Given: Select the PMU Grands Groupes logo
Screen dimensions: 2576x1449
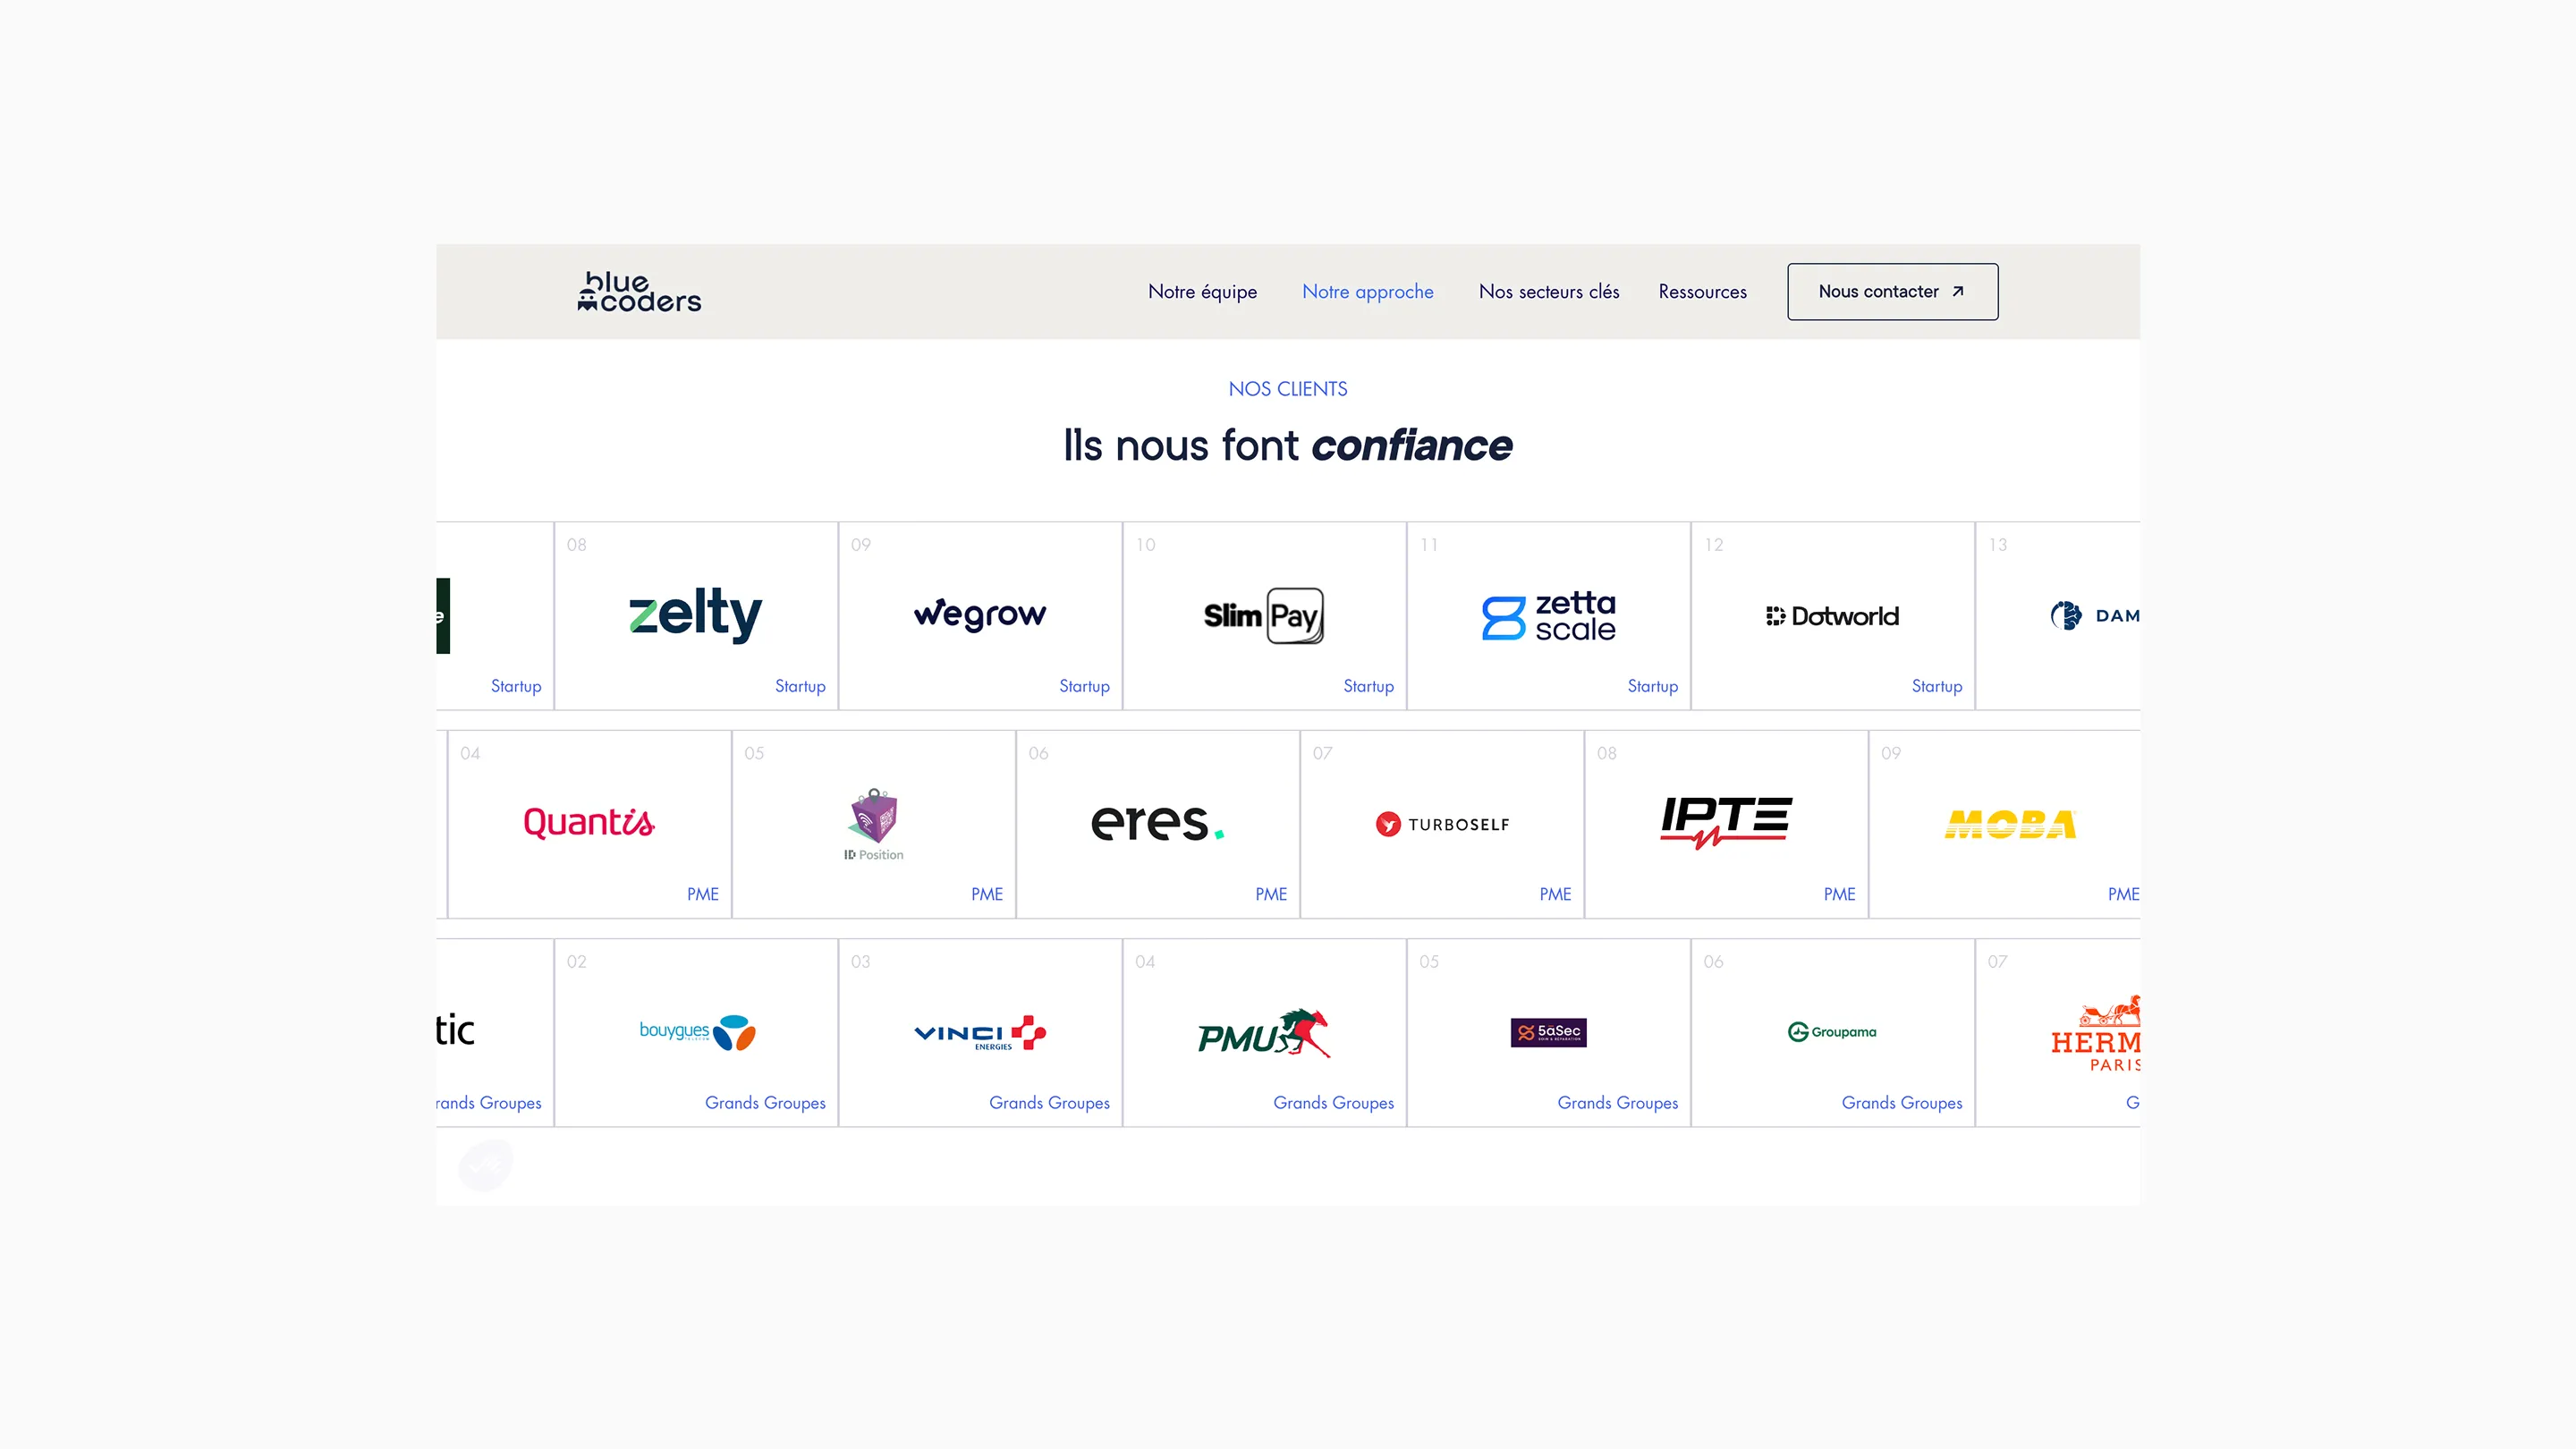Looking at the screenshot, I should [1263, 1034].
